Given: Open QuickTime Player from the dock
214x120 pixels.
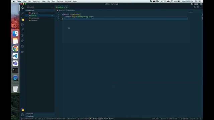Looking at the screenshot, I should (x=15, y=78).
